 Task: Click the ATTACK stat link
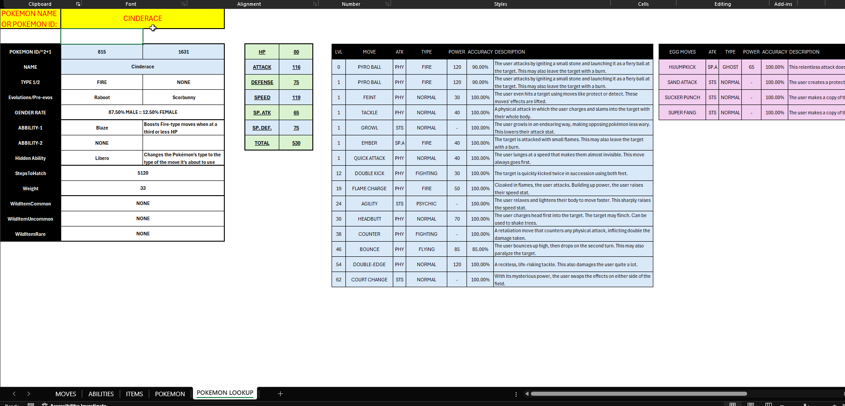tap(262, 67)
